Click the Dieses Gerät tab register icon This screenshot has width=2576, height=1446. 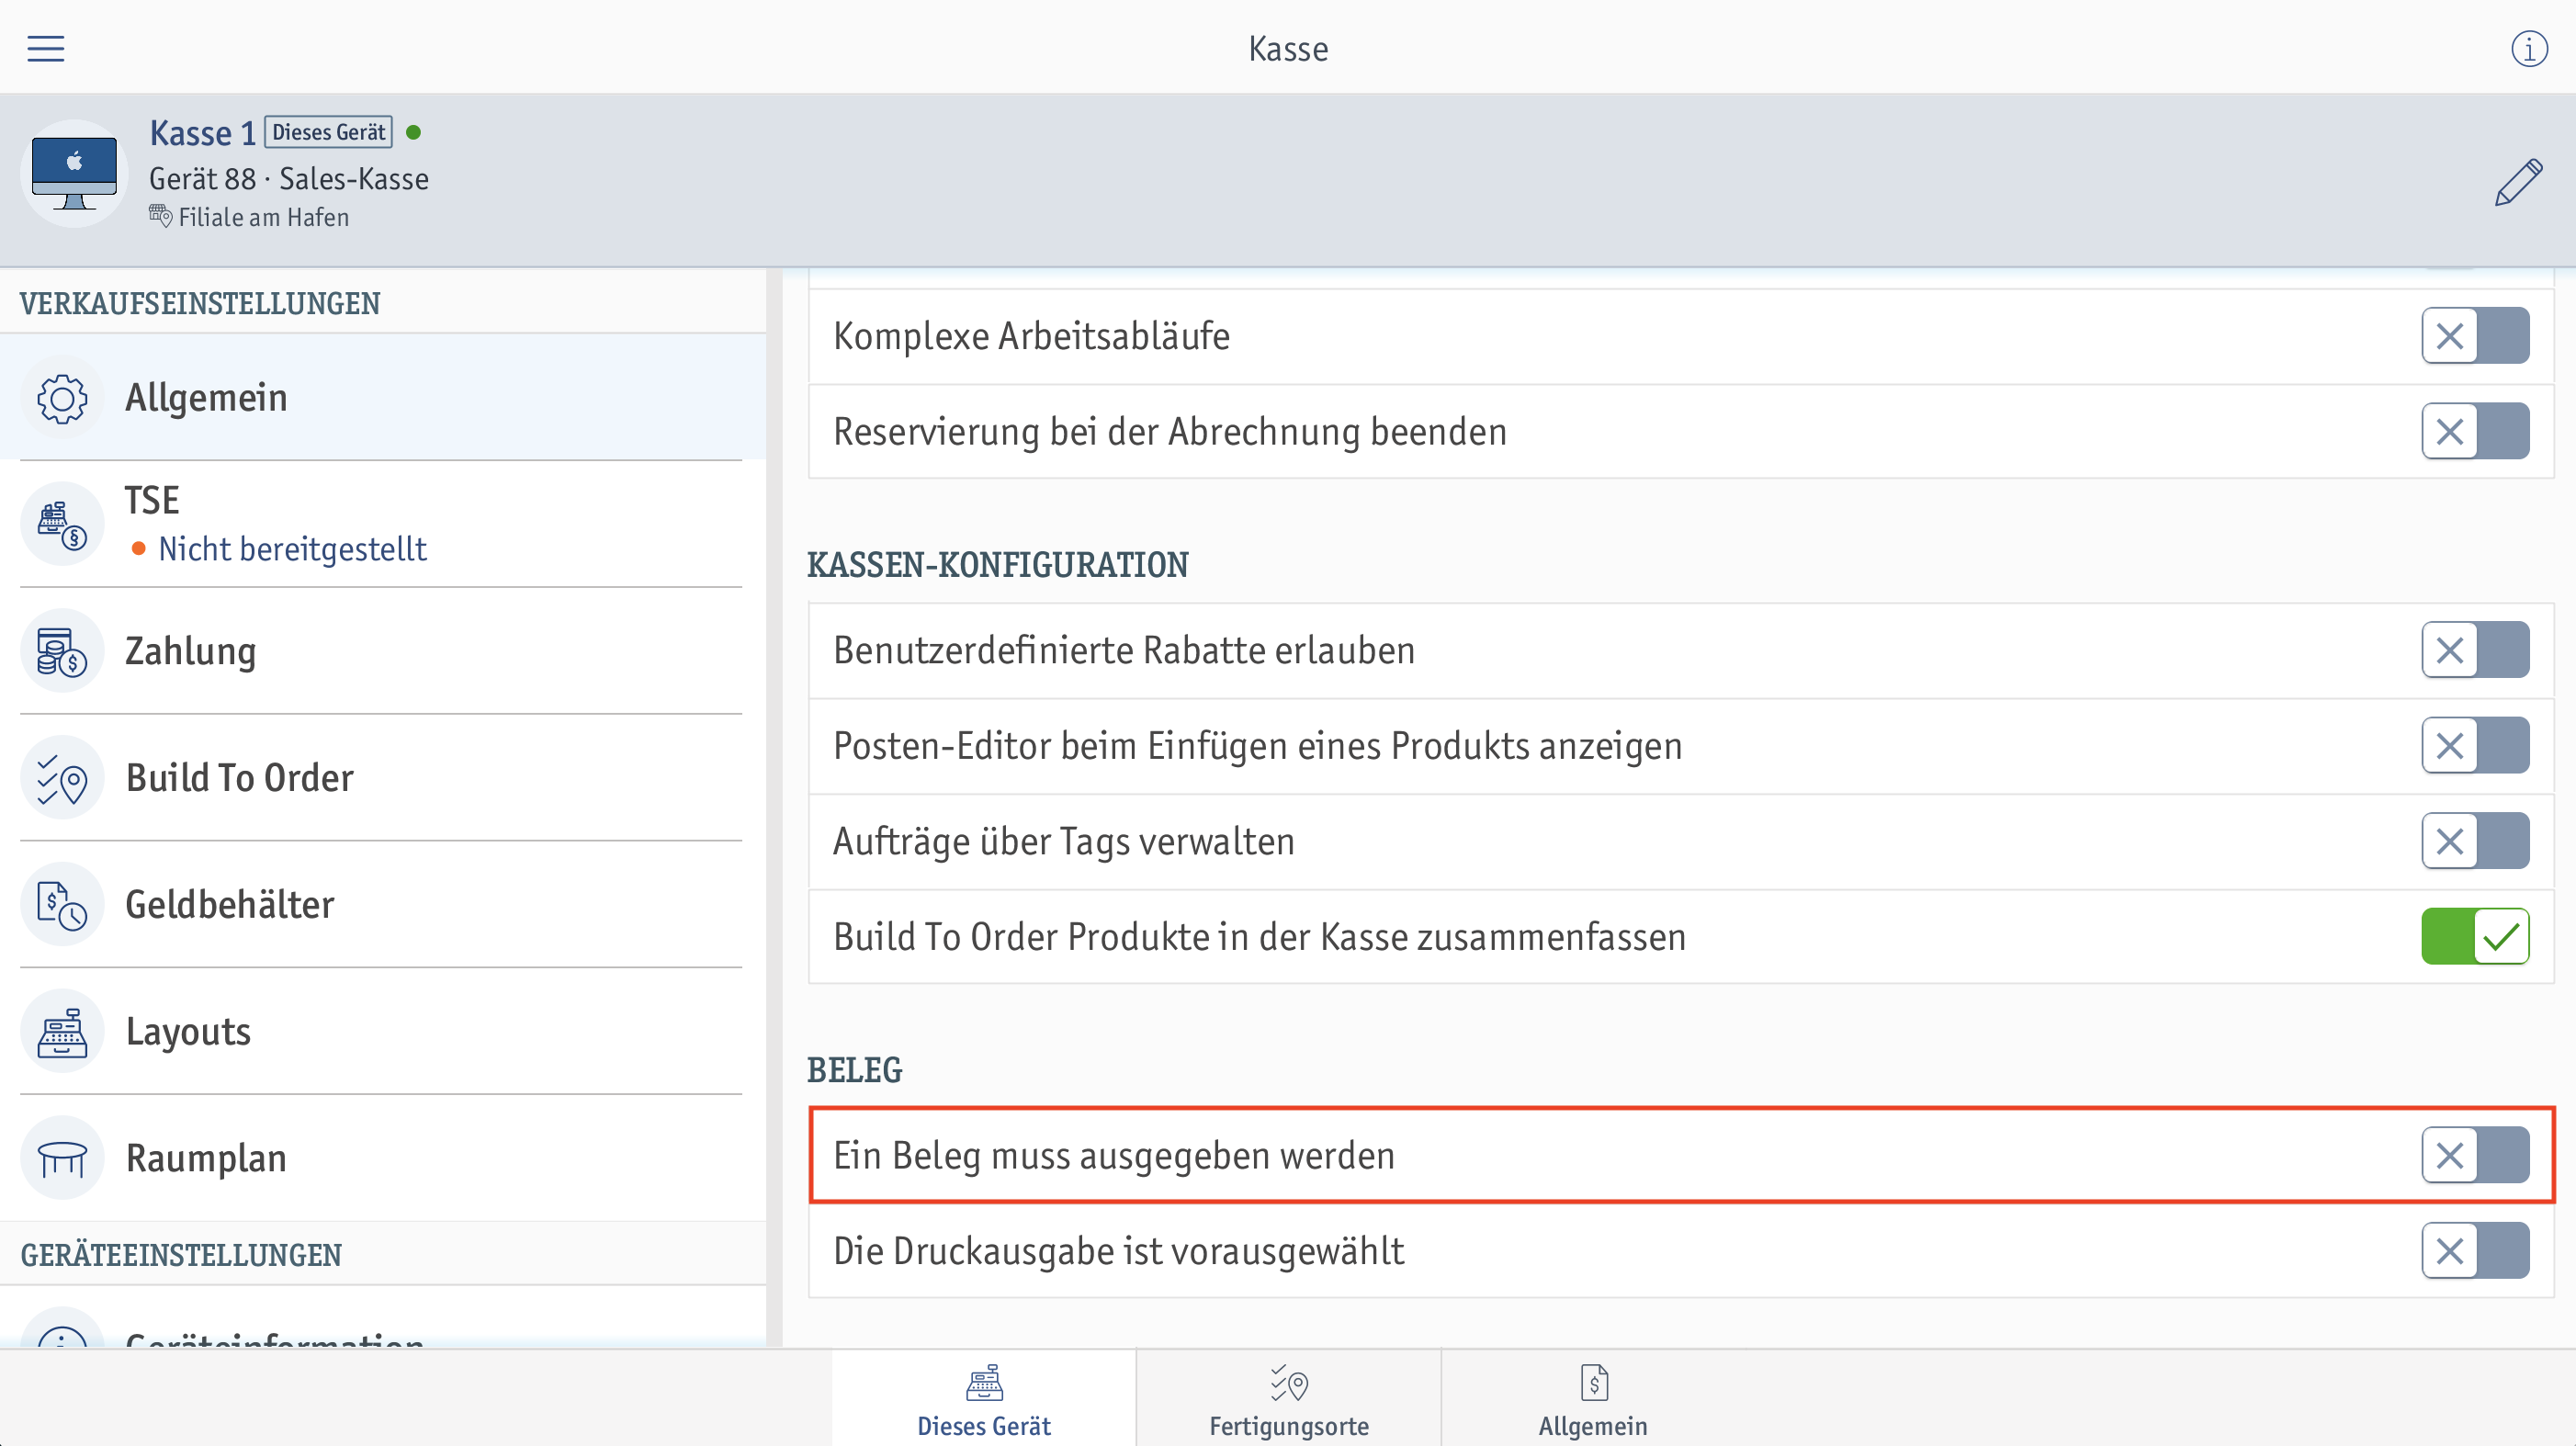click(x=984, y=1383)
